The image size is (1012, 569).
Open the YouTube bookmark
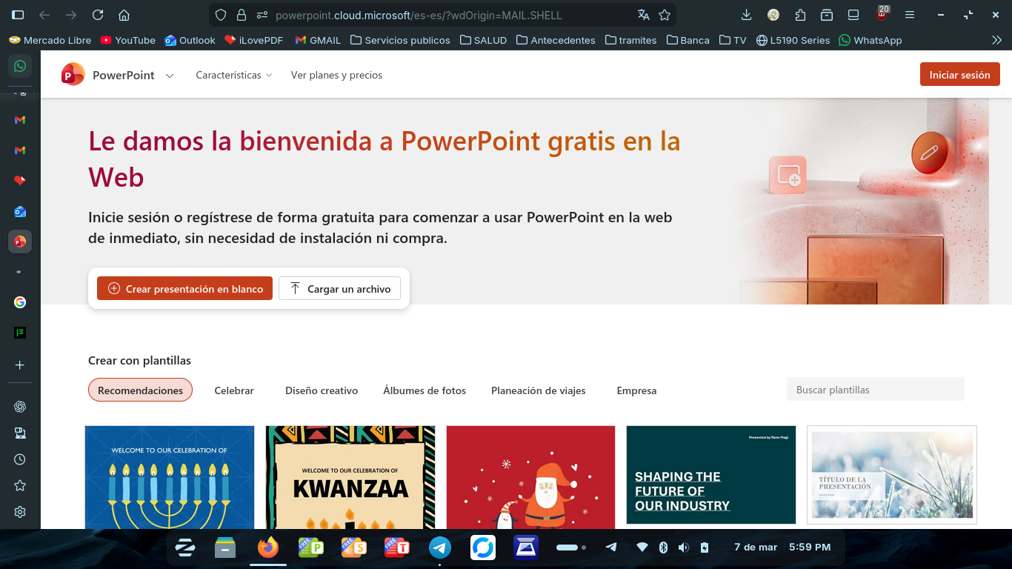[x=127, y=40]
